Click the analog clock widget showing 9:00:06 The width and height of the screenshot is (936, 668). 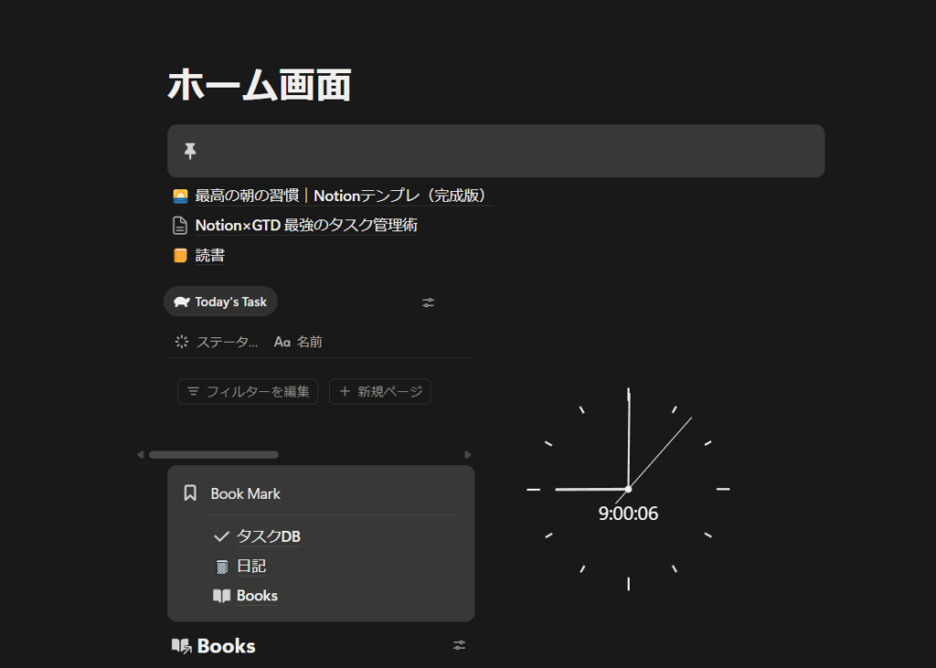point(629,489)
